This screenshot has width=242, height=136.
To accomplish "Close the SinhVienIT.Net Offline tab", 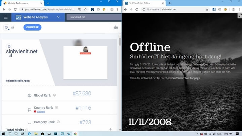I will (x=163, y=3).
